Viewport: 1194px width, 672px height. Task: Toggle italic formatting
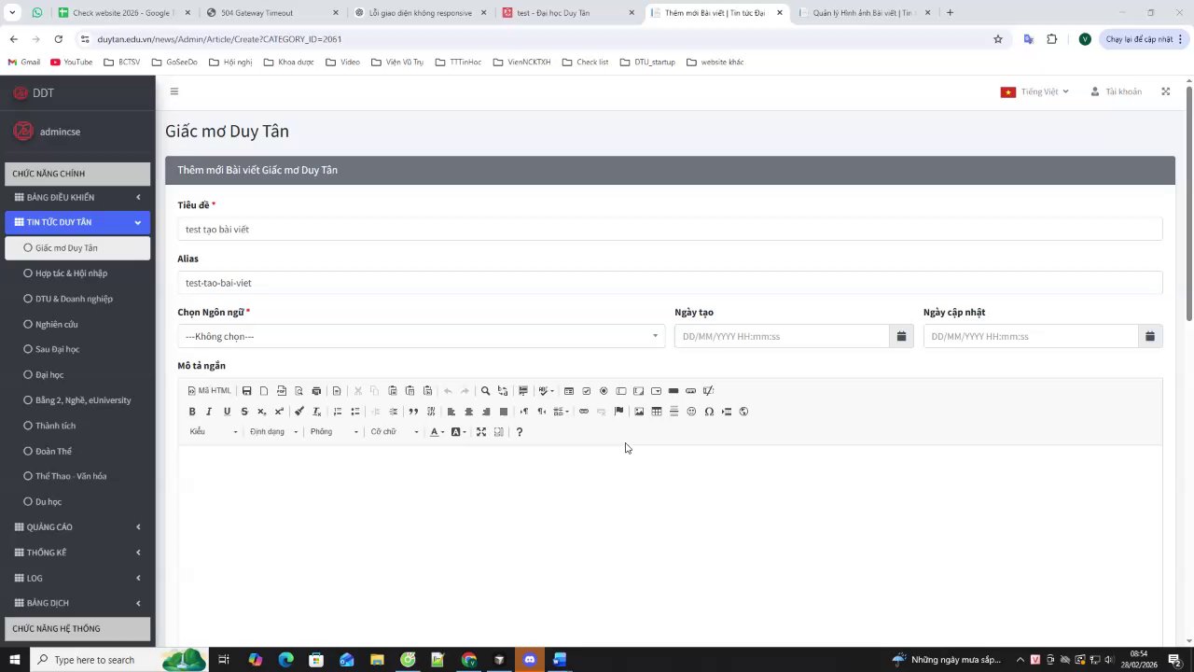tap(209, 412)
